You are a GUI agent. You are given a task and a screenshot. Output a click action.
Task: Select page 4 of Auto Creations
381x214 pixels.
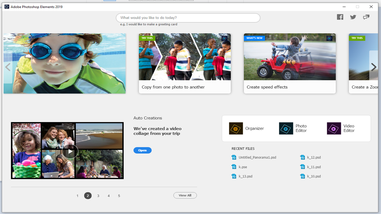pos(109,196)
